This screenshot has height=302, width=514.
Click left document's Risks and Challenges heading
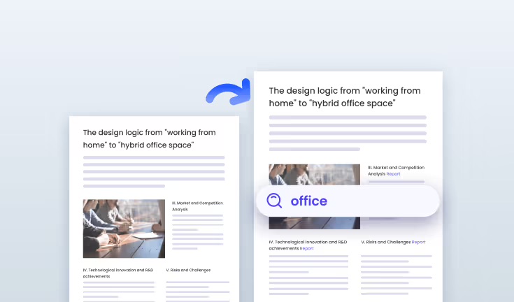click(x=188, y=270)
